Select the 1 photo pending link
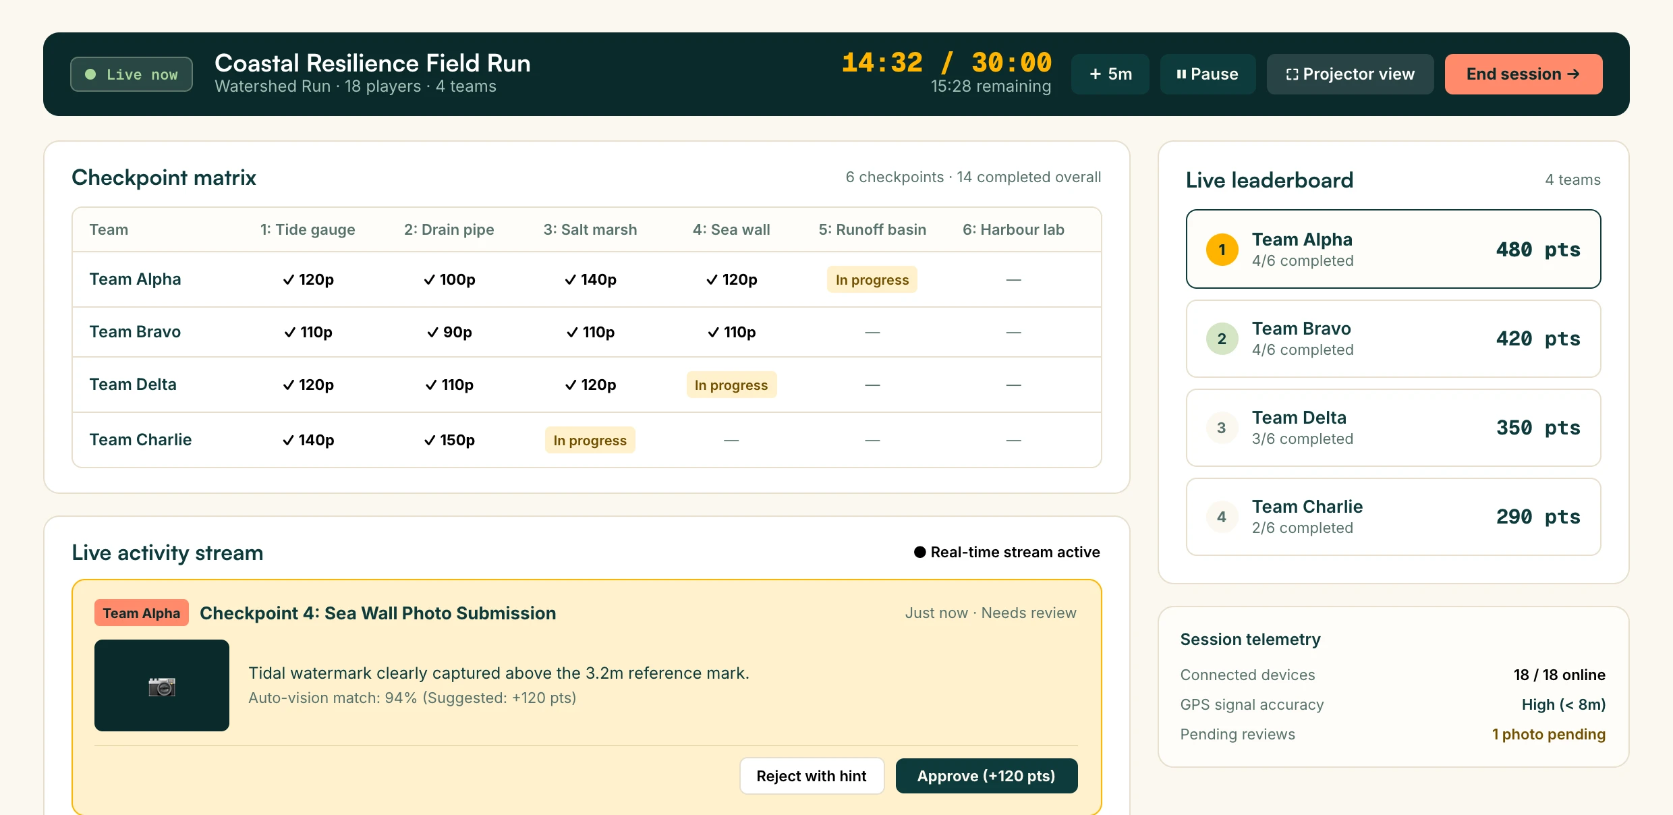 (x=1549, y=734)
